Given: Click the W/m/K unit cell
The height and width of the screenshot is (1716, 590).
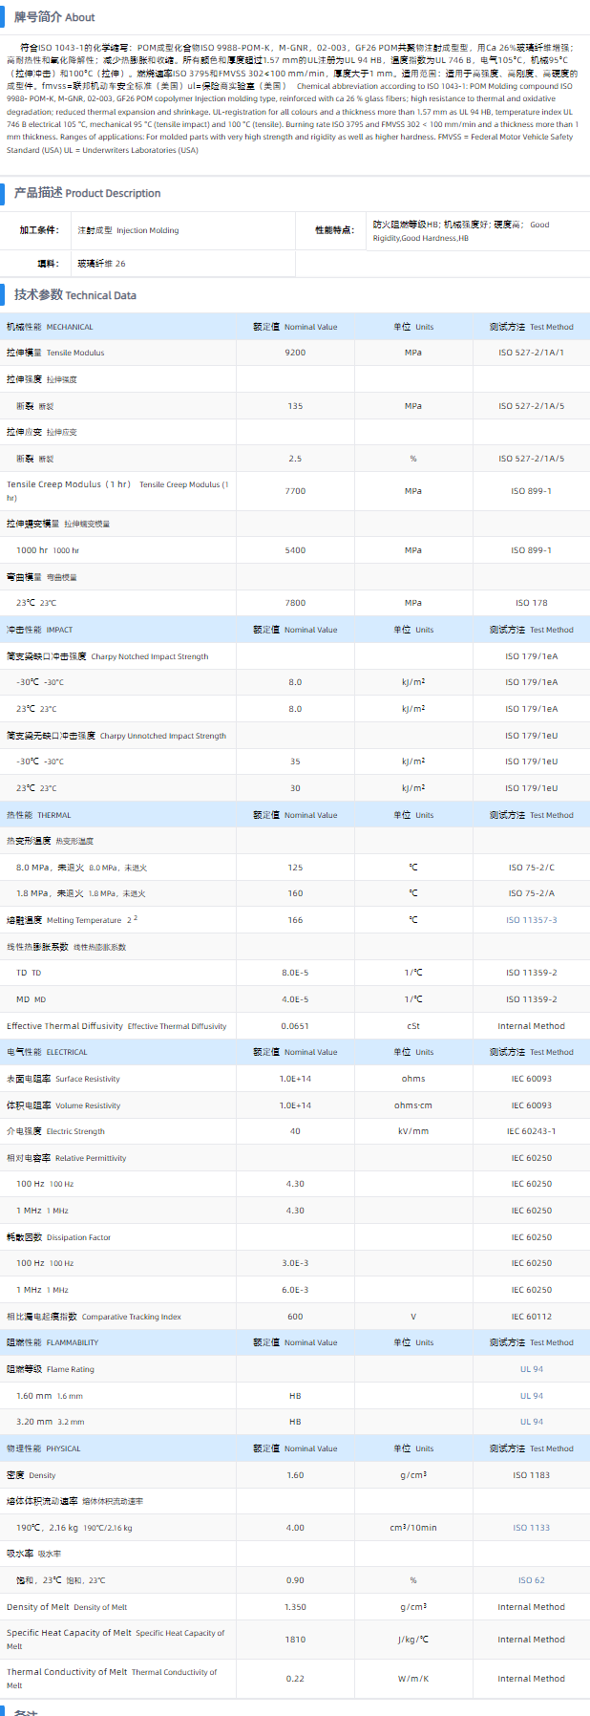Looking at the screenshot, I should [x=413, y=1679].
